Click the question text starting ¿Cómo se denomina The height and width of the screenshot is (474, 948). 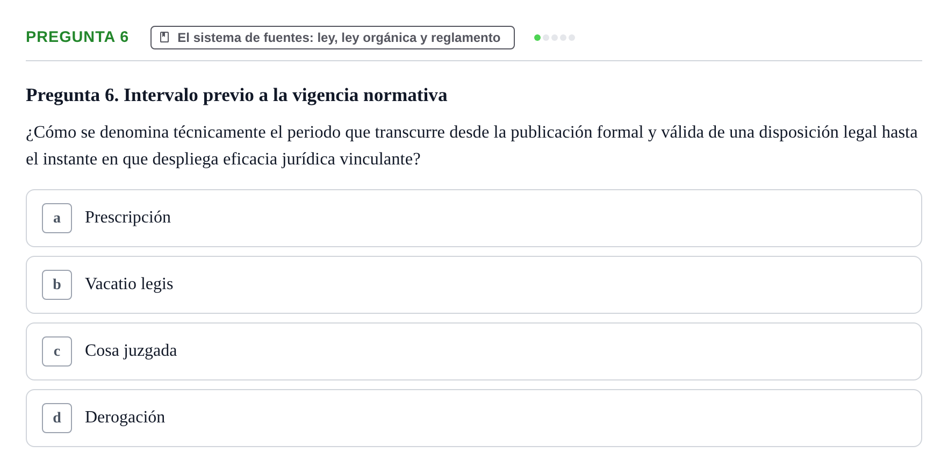coord(472,145)
